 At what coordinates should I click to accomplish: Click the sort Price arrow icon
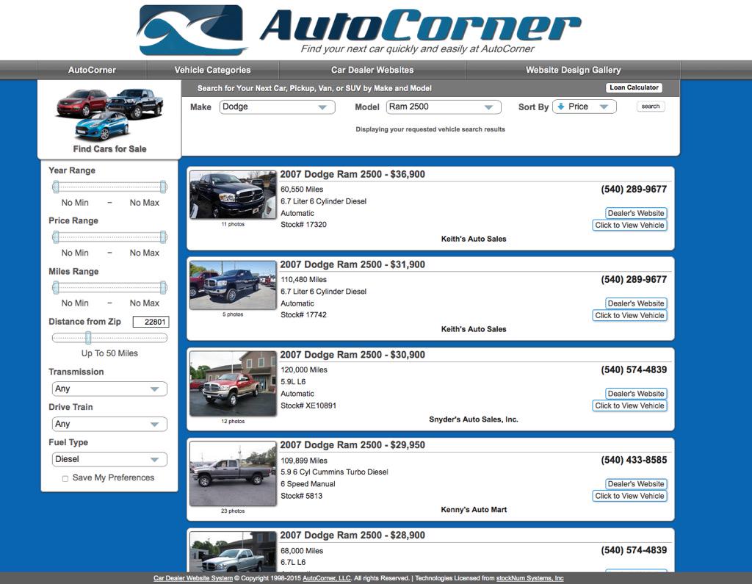coord(560,106)
